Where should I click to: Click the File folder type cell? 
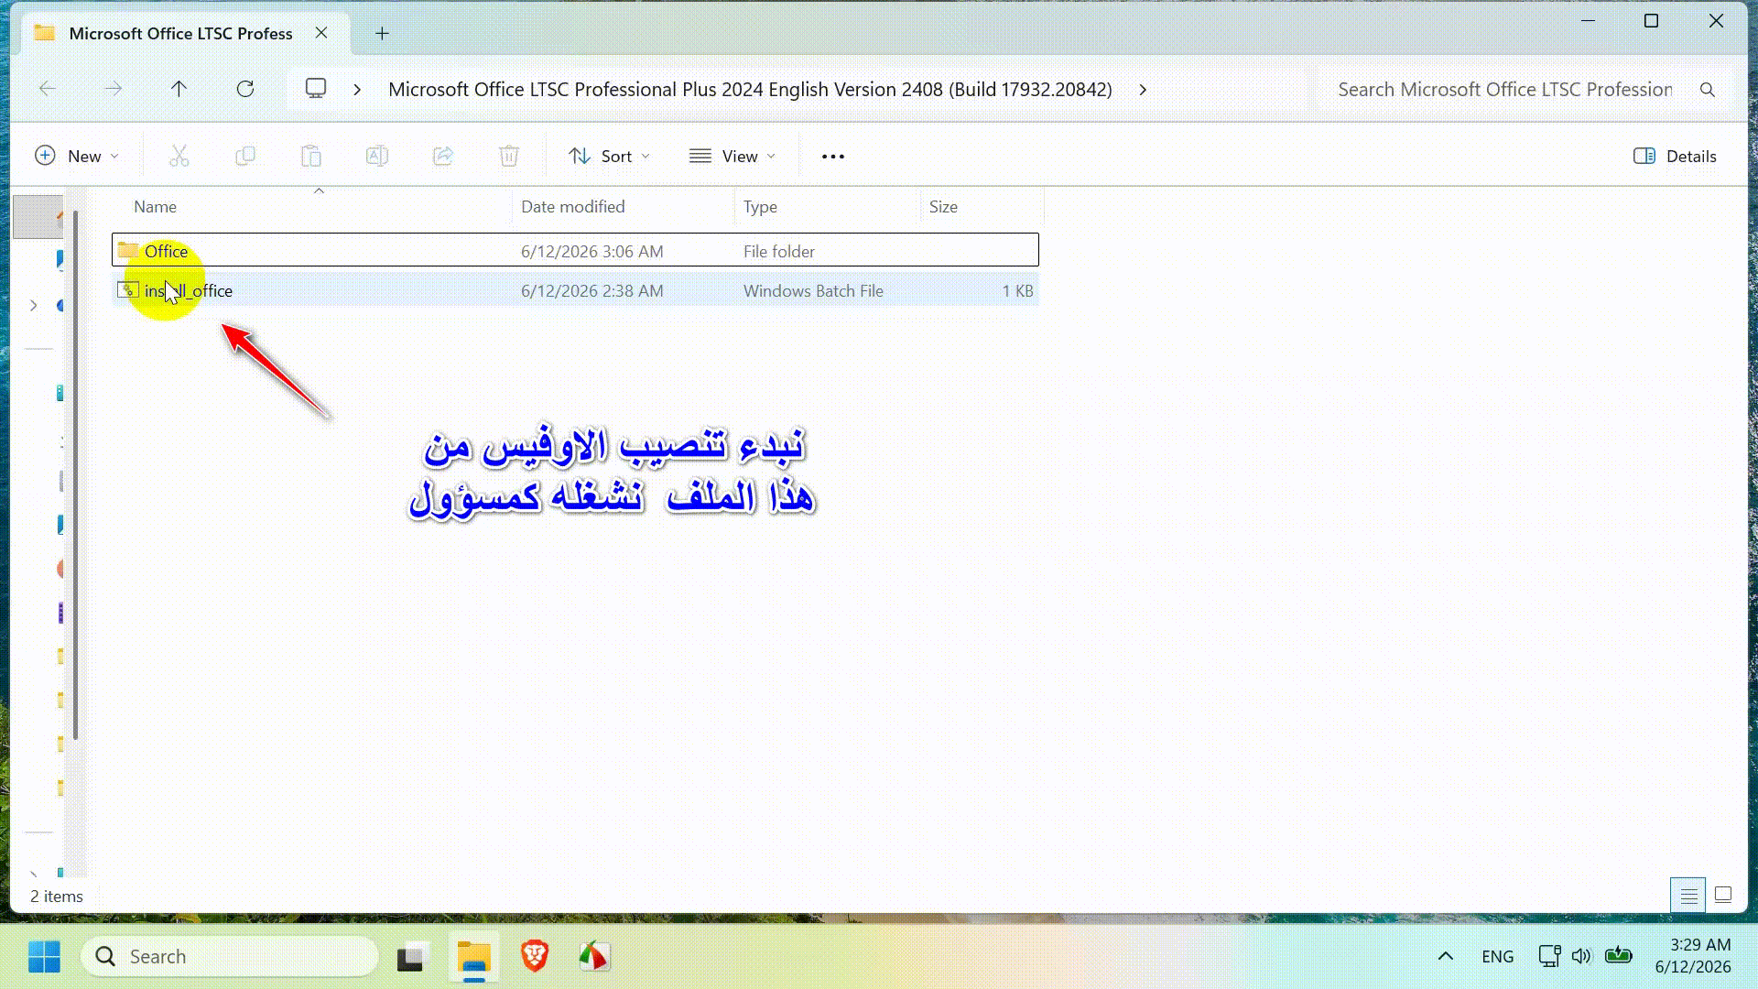tap(778, 252)
